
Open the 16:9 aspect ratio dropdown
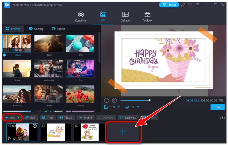pos(111,107)
